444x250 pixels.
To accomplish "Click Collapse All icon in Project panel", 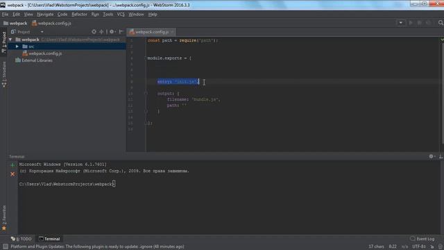I will (x=101, y=32).
